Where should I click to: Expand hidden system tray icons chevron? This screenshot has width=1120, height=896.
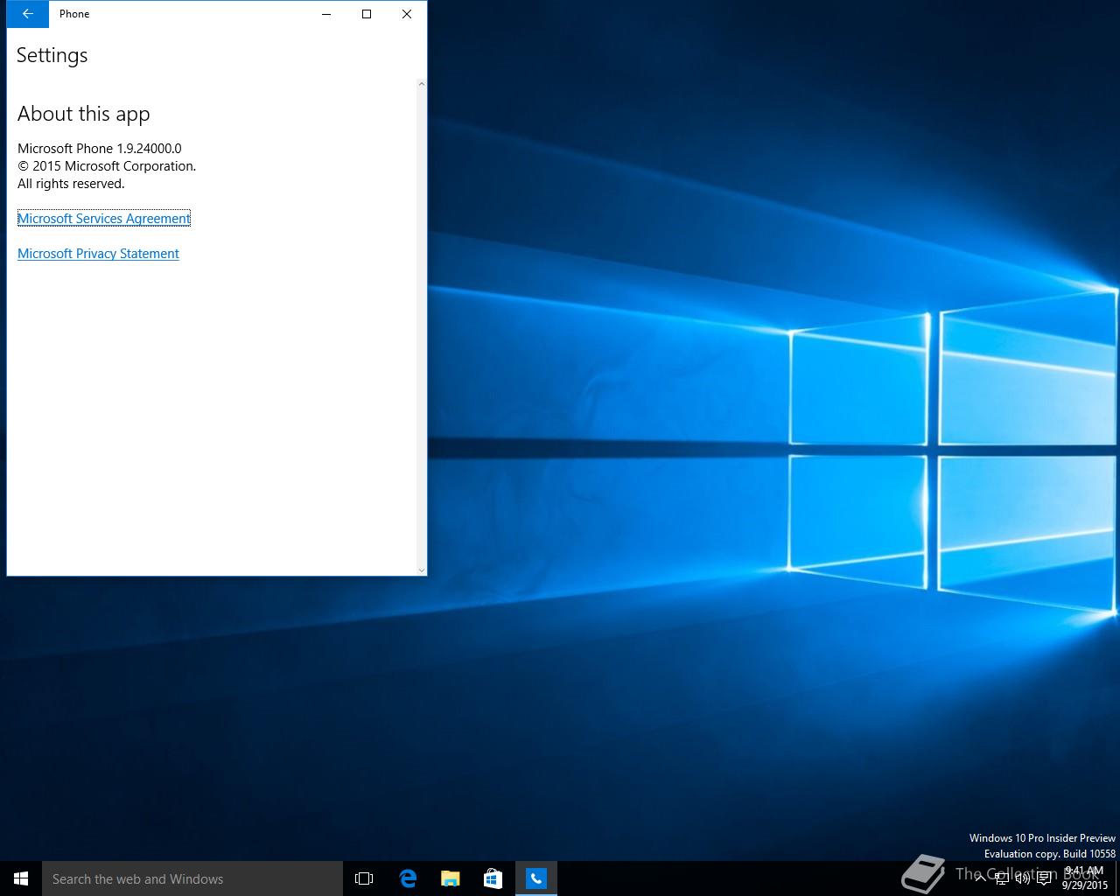980,878
